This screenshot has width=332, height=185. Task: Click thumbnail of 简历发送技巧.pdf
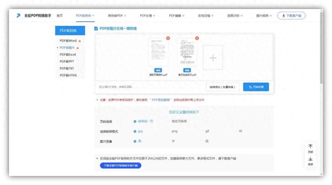coord(187,52)
